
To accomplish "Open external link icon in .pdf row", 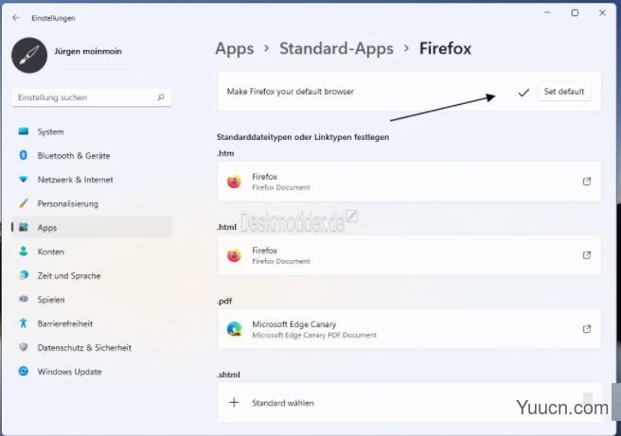I will [x=587, y=329].
